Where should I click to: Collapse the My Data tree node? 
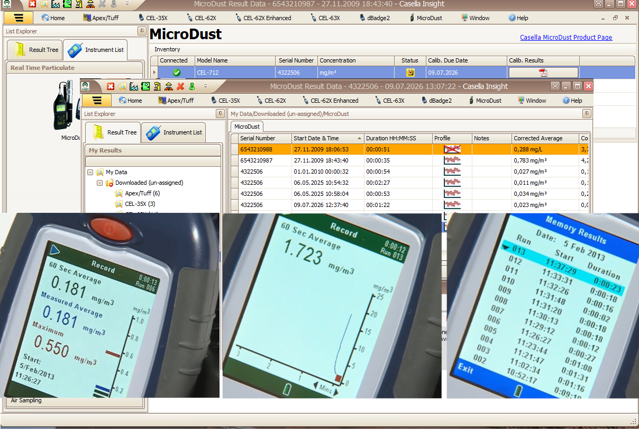[90, 172]
